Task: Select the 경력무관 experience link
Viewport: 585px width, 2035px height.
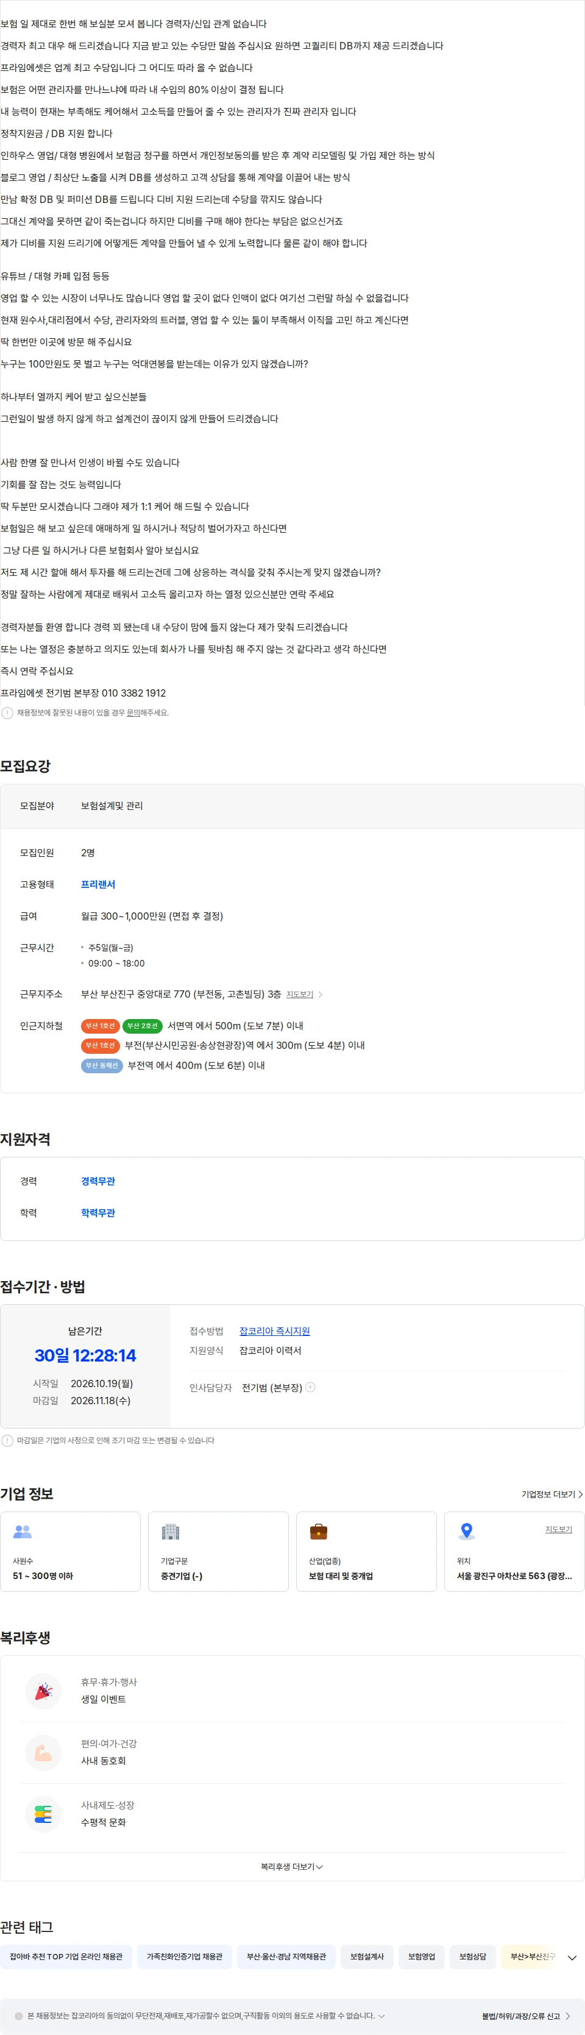Action: (x=98, y=1181)
